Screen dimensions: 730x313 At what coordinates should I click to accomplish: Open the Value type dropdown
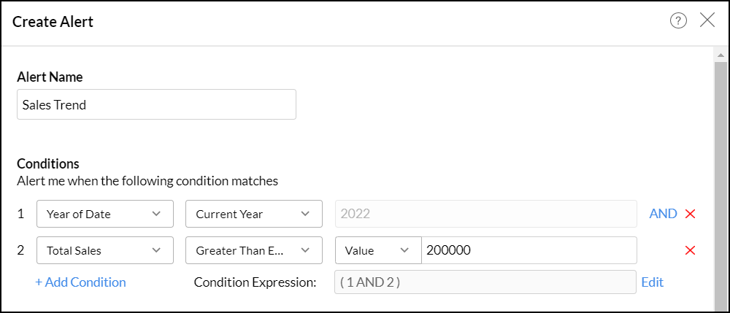(377, 250)
